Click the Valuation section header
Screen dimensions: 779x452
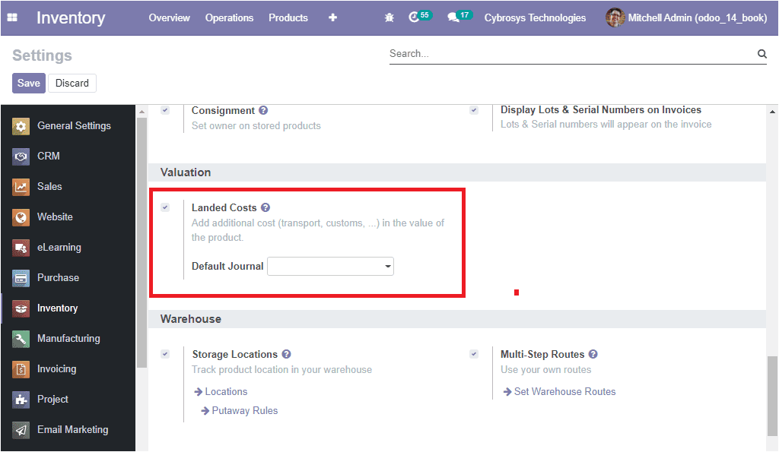(x=456, y=172)
